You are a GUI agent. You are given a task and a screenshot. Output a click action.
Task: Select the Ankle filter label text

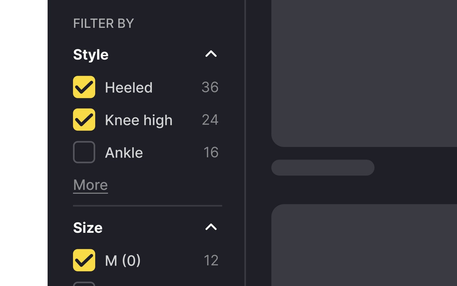click(124, 153)
